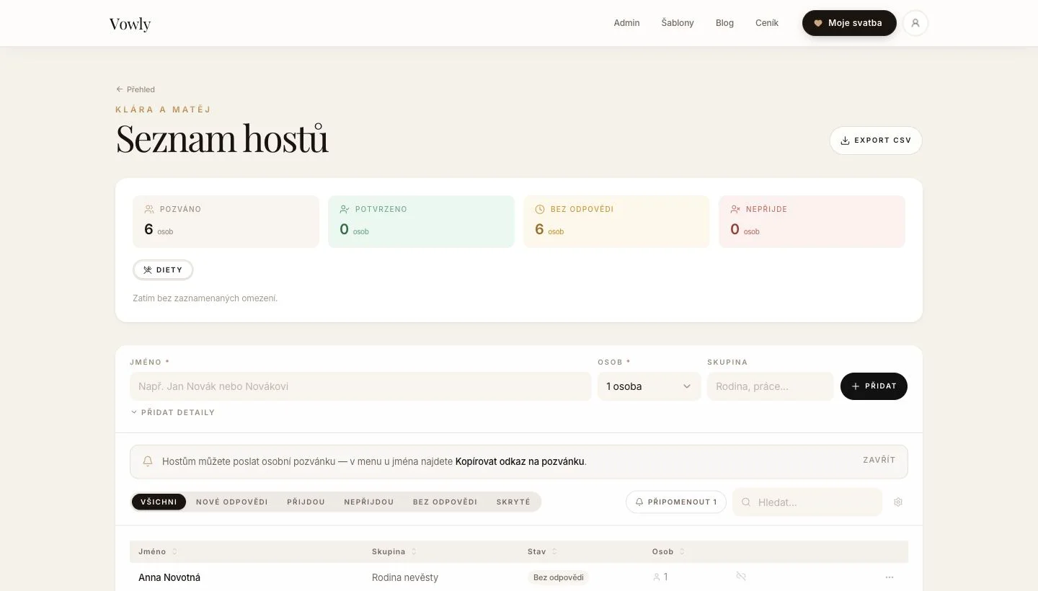Open the user profile icon
Screen dimensions: 1038x591
pyautogui.click(x=915, y=23)
